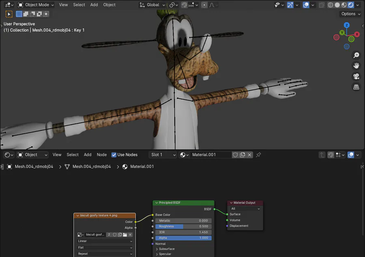
Task: Toggle Show Overlays in the 3D viewport
Action: (x=306, y=4)
